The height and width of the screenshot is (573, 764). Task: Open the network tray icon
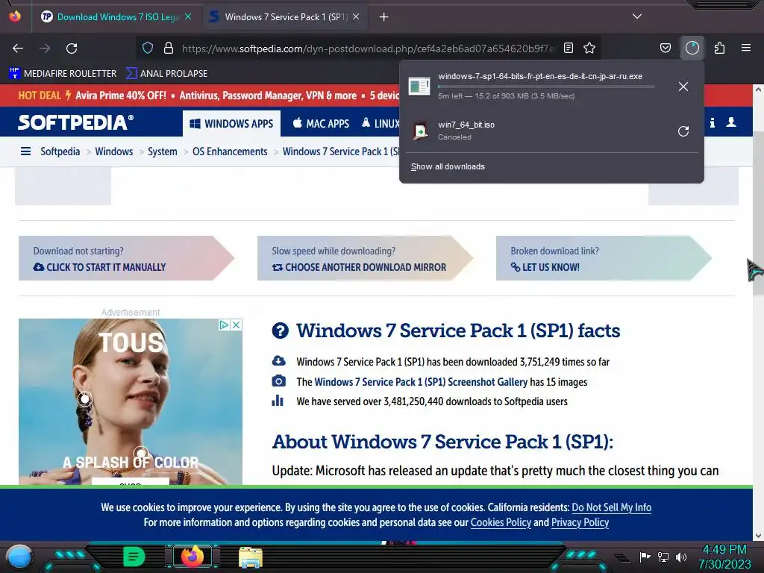click(x=663, y=557)
